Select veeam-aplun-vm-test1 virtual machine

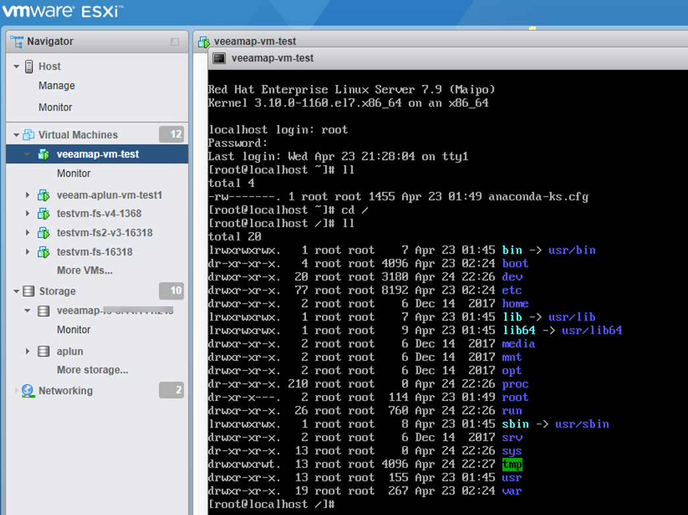click(109, 195)
